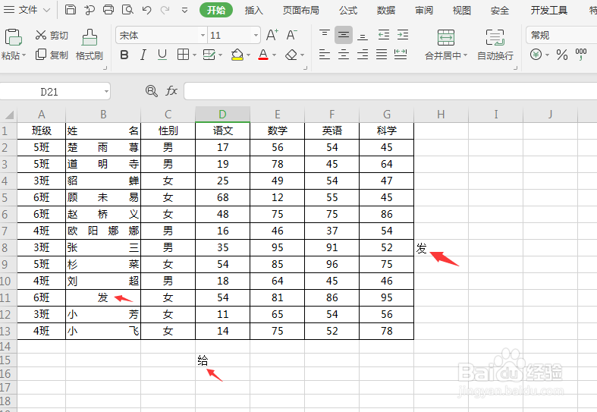Switch to the 开发工具 tab

(548, 11)
